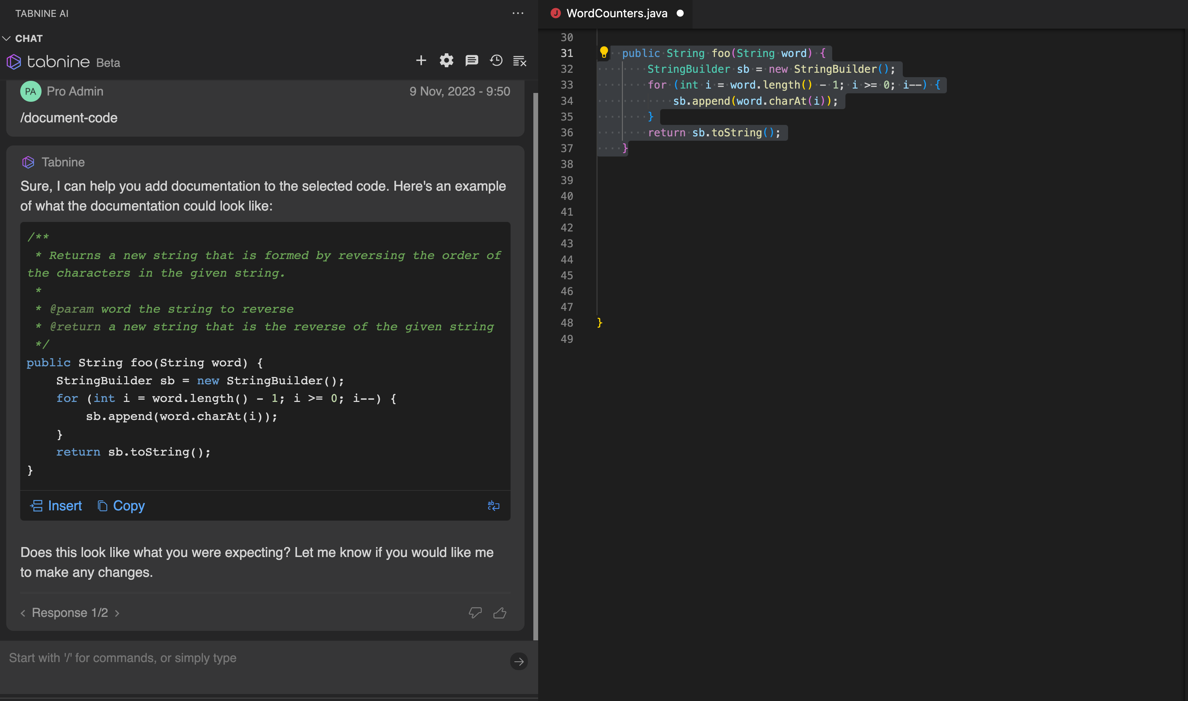Clear conversation with the list-x icon
The width and height of the screenshot is (1188, 701).
(520, 61)
